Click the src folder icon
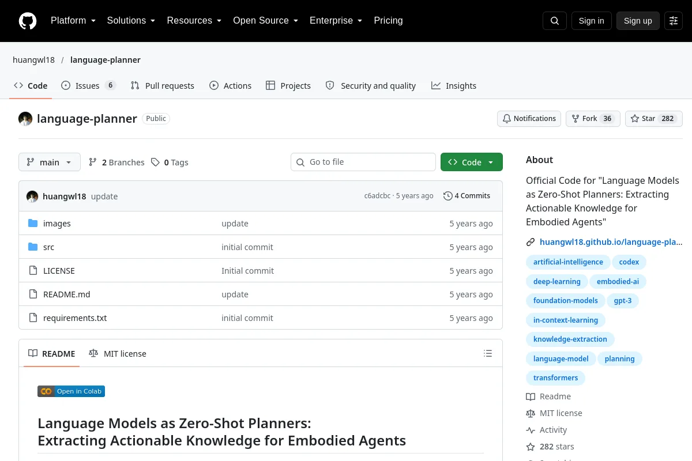 33,247
